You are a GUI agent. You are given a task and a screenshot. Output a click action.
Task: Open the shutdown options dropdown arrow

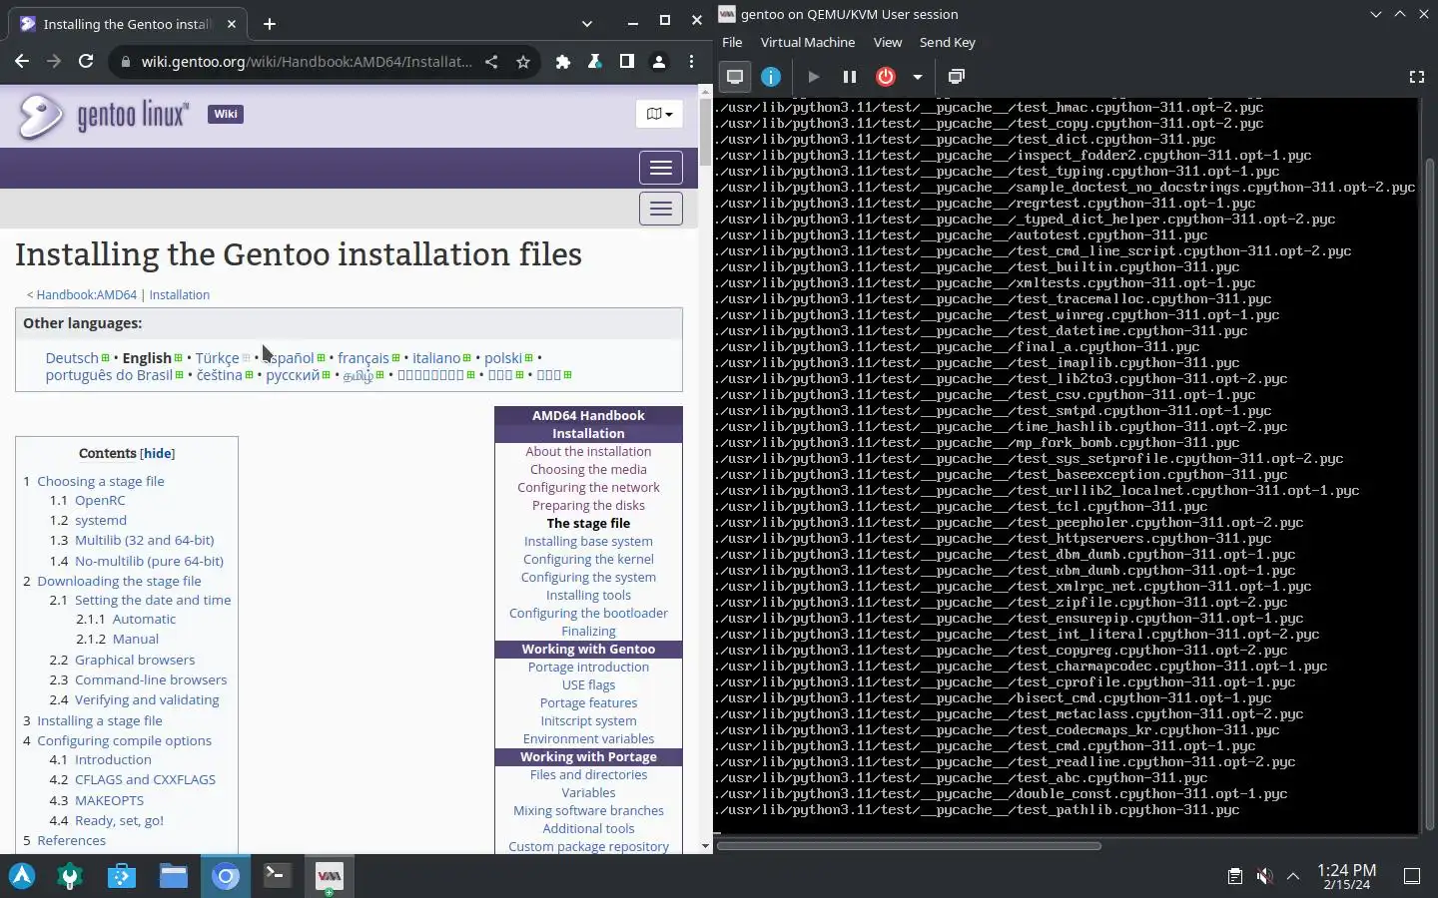(x=917, y=77)
